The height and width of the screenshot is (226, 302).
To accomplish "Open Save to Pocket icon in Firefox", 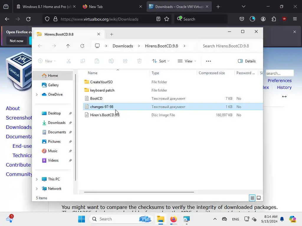I will pos(242,19).
